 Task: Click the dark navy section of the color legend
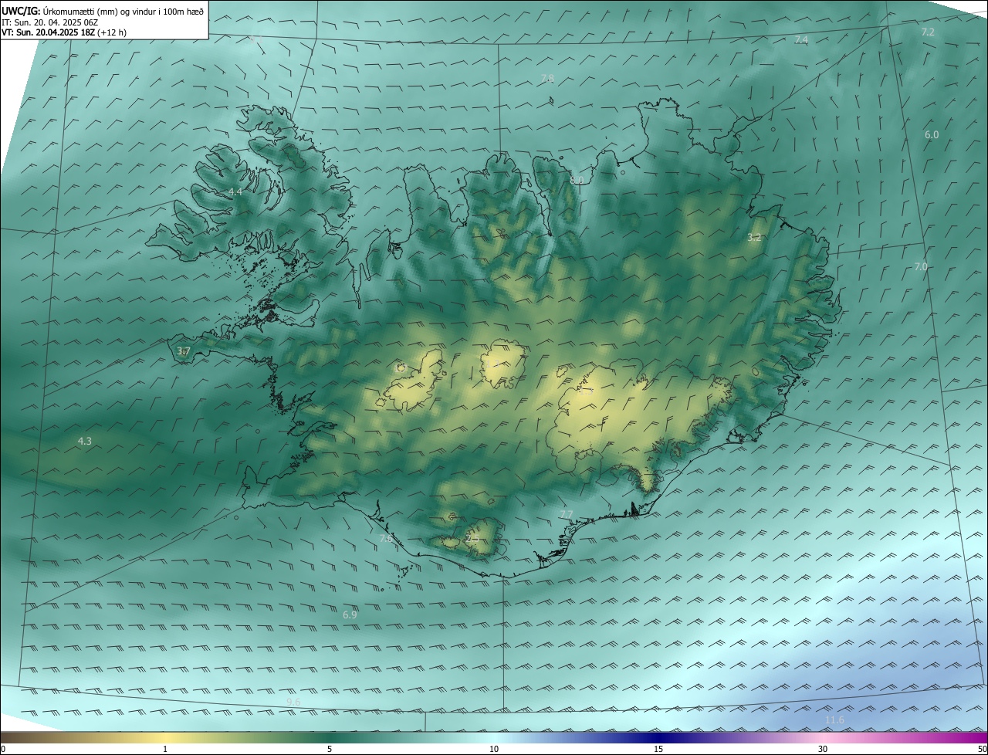pyautogui.click(x=658, y=737)
